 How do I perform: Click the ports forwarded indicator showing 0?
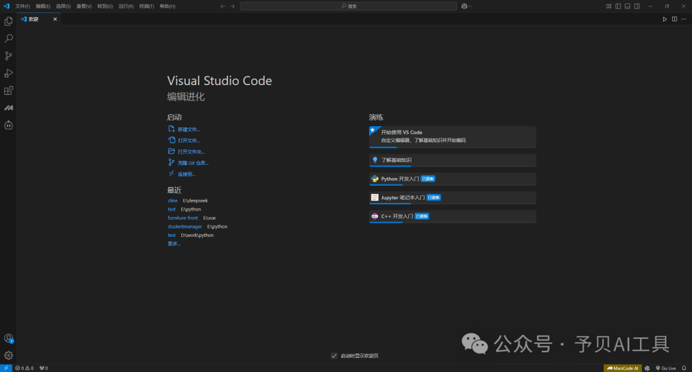(x=44, y=368)
